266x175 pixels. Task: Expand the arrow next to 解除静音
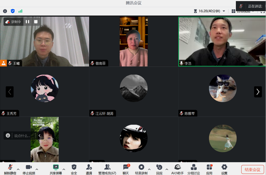point(18,168)
